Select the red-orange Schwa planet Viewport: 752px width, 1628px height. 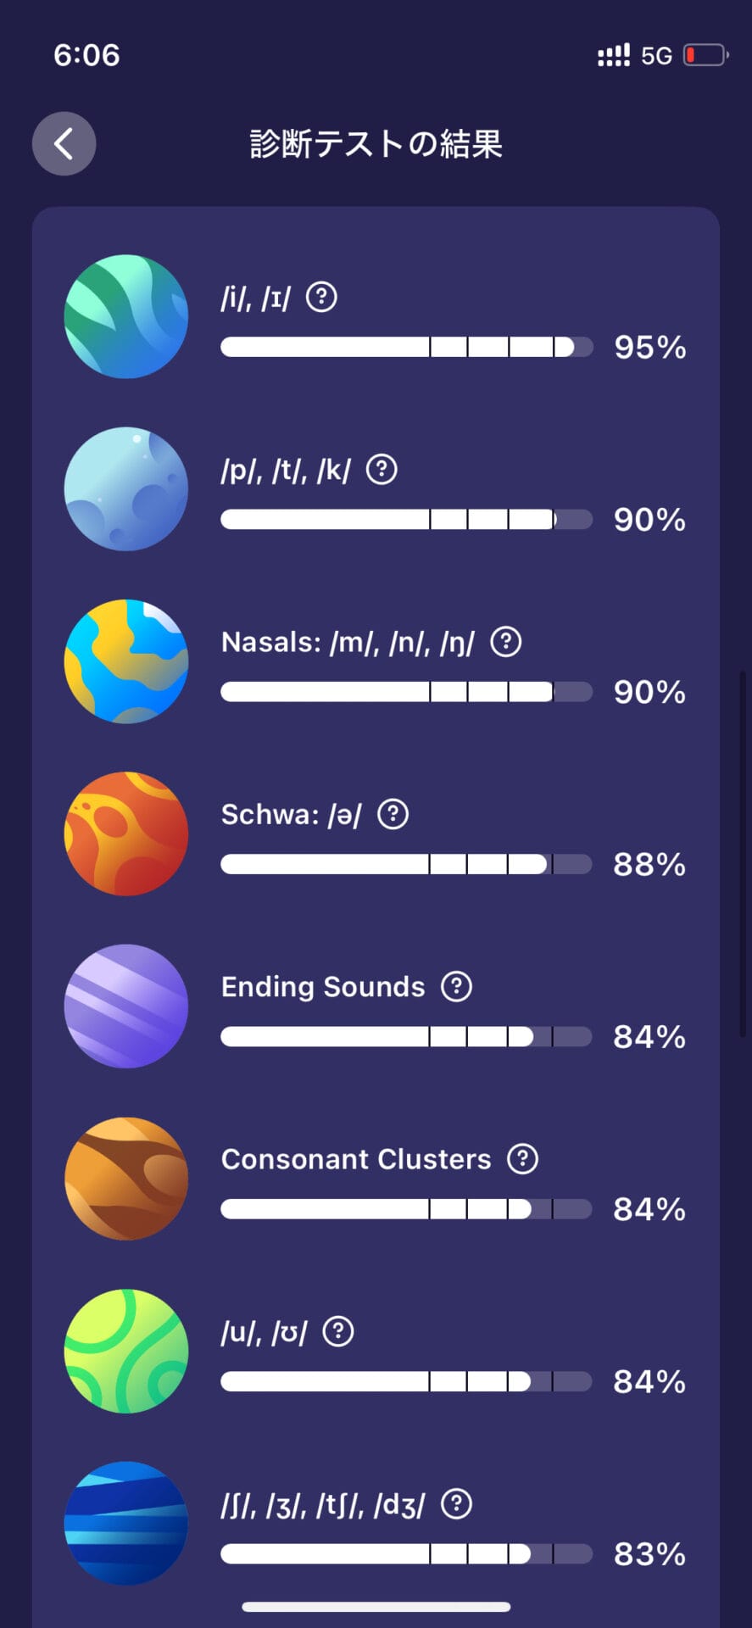pyautogui.click(x=126, y=834)
